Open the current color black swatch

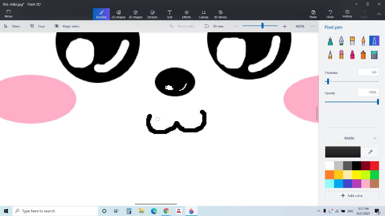[343, 152]
